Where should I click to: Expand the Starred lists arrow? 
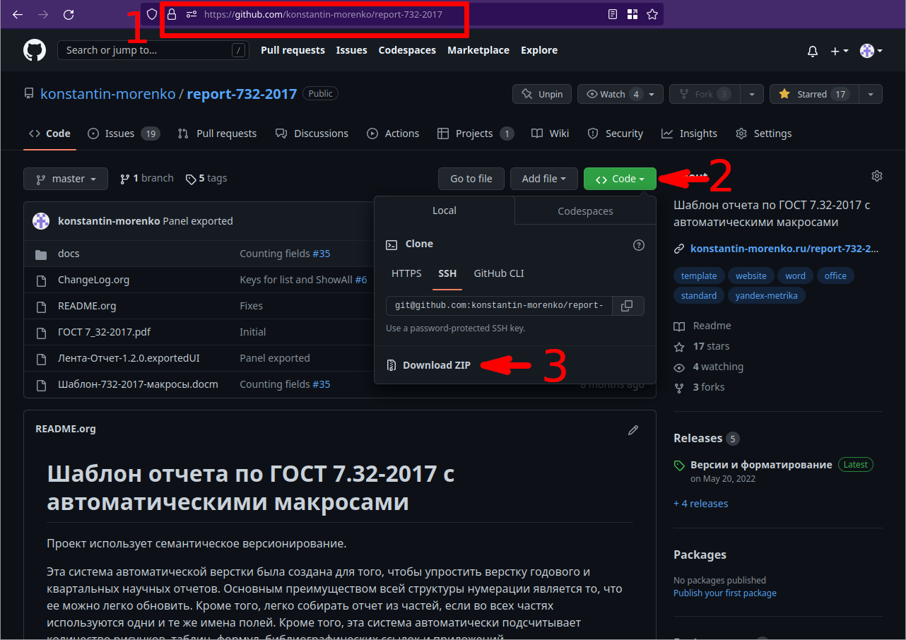tap(871, 94)
